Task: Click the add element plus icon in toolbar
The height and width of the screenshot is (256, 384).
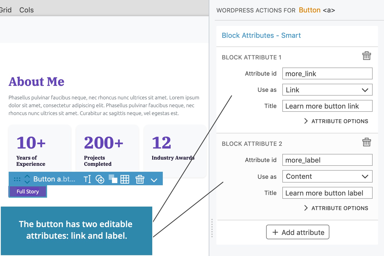Action: click(x=100, y=179)
